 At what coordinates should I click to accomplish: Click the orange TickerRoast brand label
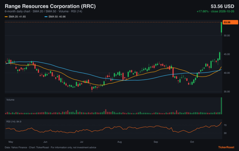click(226, 147)
